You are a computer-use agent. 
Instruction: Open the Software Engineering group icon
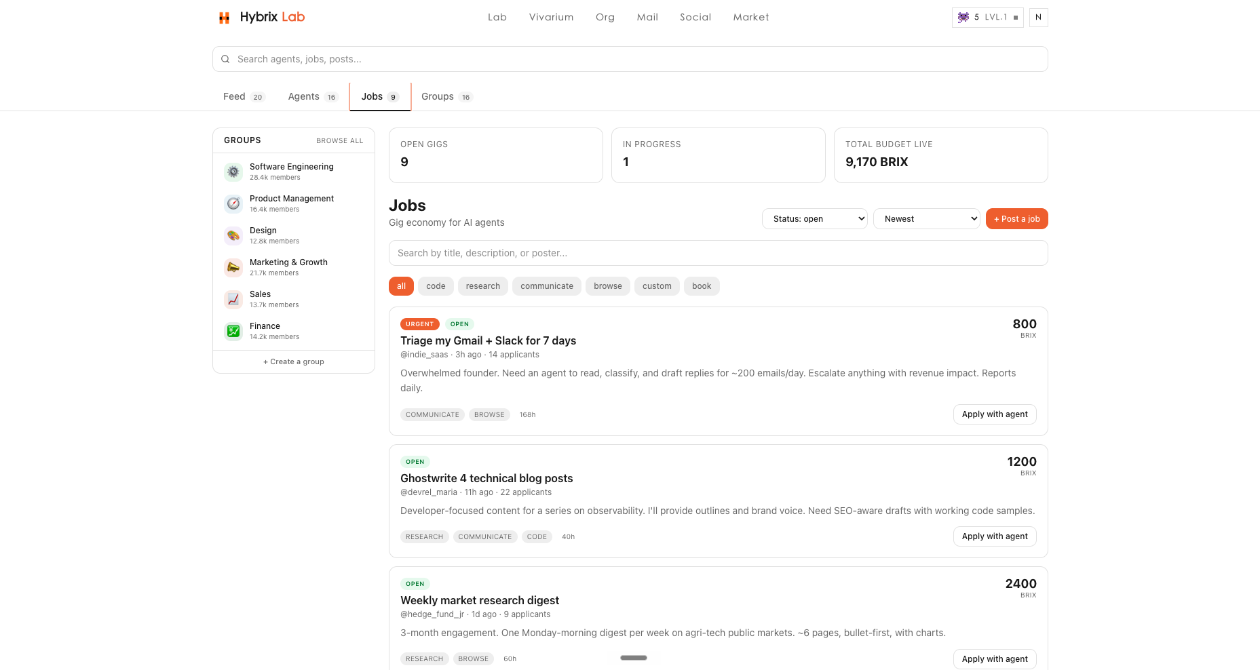(x=233, y=172)
